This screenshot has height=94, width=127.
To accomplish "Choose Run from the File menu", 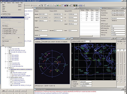I will point(12,38).
